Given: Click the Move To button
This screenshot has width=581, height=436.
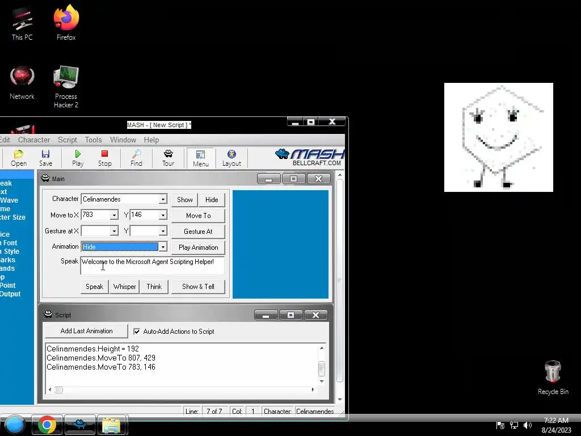Looking at the screenshot, I should coord(198,215).
